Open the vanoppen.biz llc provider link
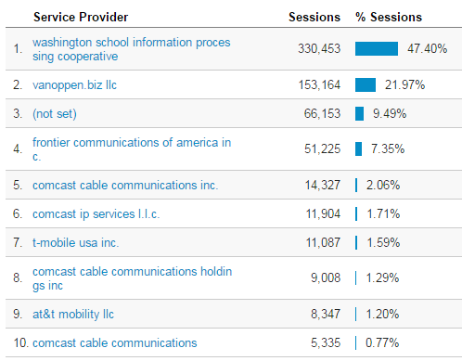Screen dimensions: 462x361 point(74,84)
